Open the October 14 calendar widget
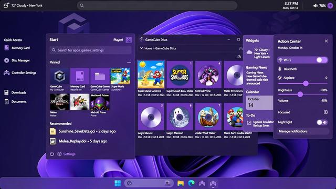Screen dimensions: 336x189 click(259, 102)
